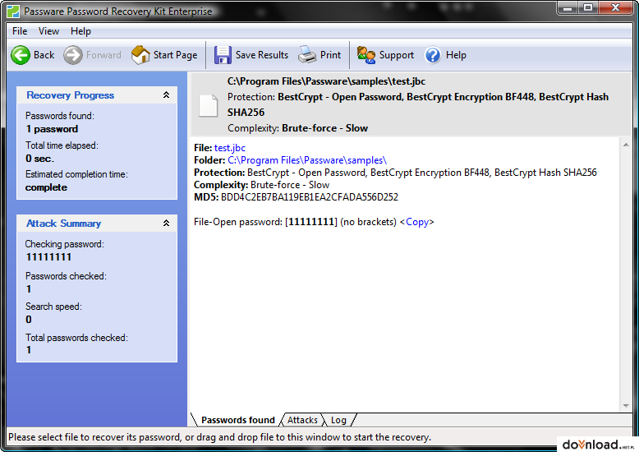
Task: Click the Start Page toolbar label
Action: (175, 55)
